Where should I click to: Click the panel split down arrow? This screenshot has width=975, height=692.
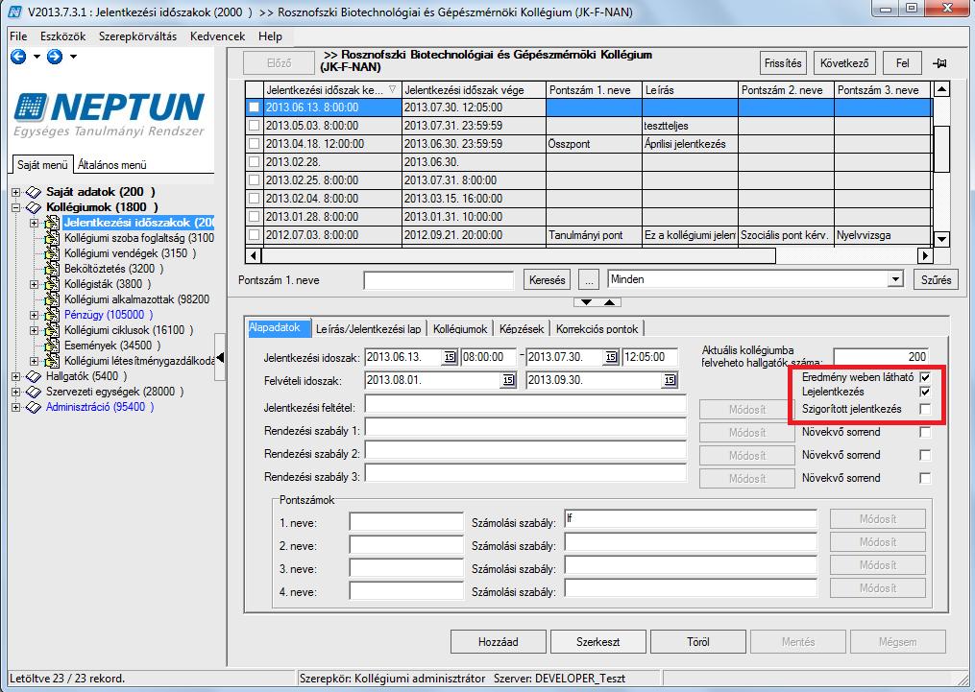coord(586,302)
